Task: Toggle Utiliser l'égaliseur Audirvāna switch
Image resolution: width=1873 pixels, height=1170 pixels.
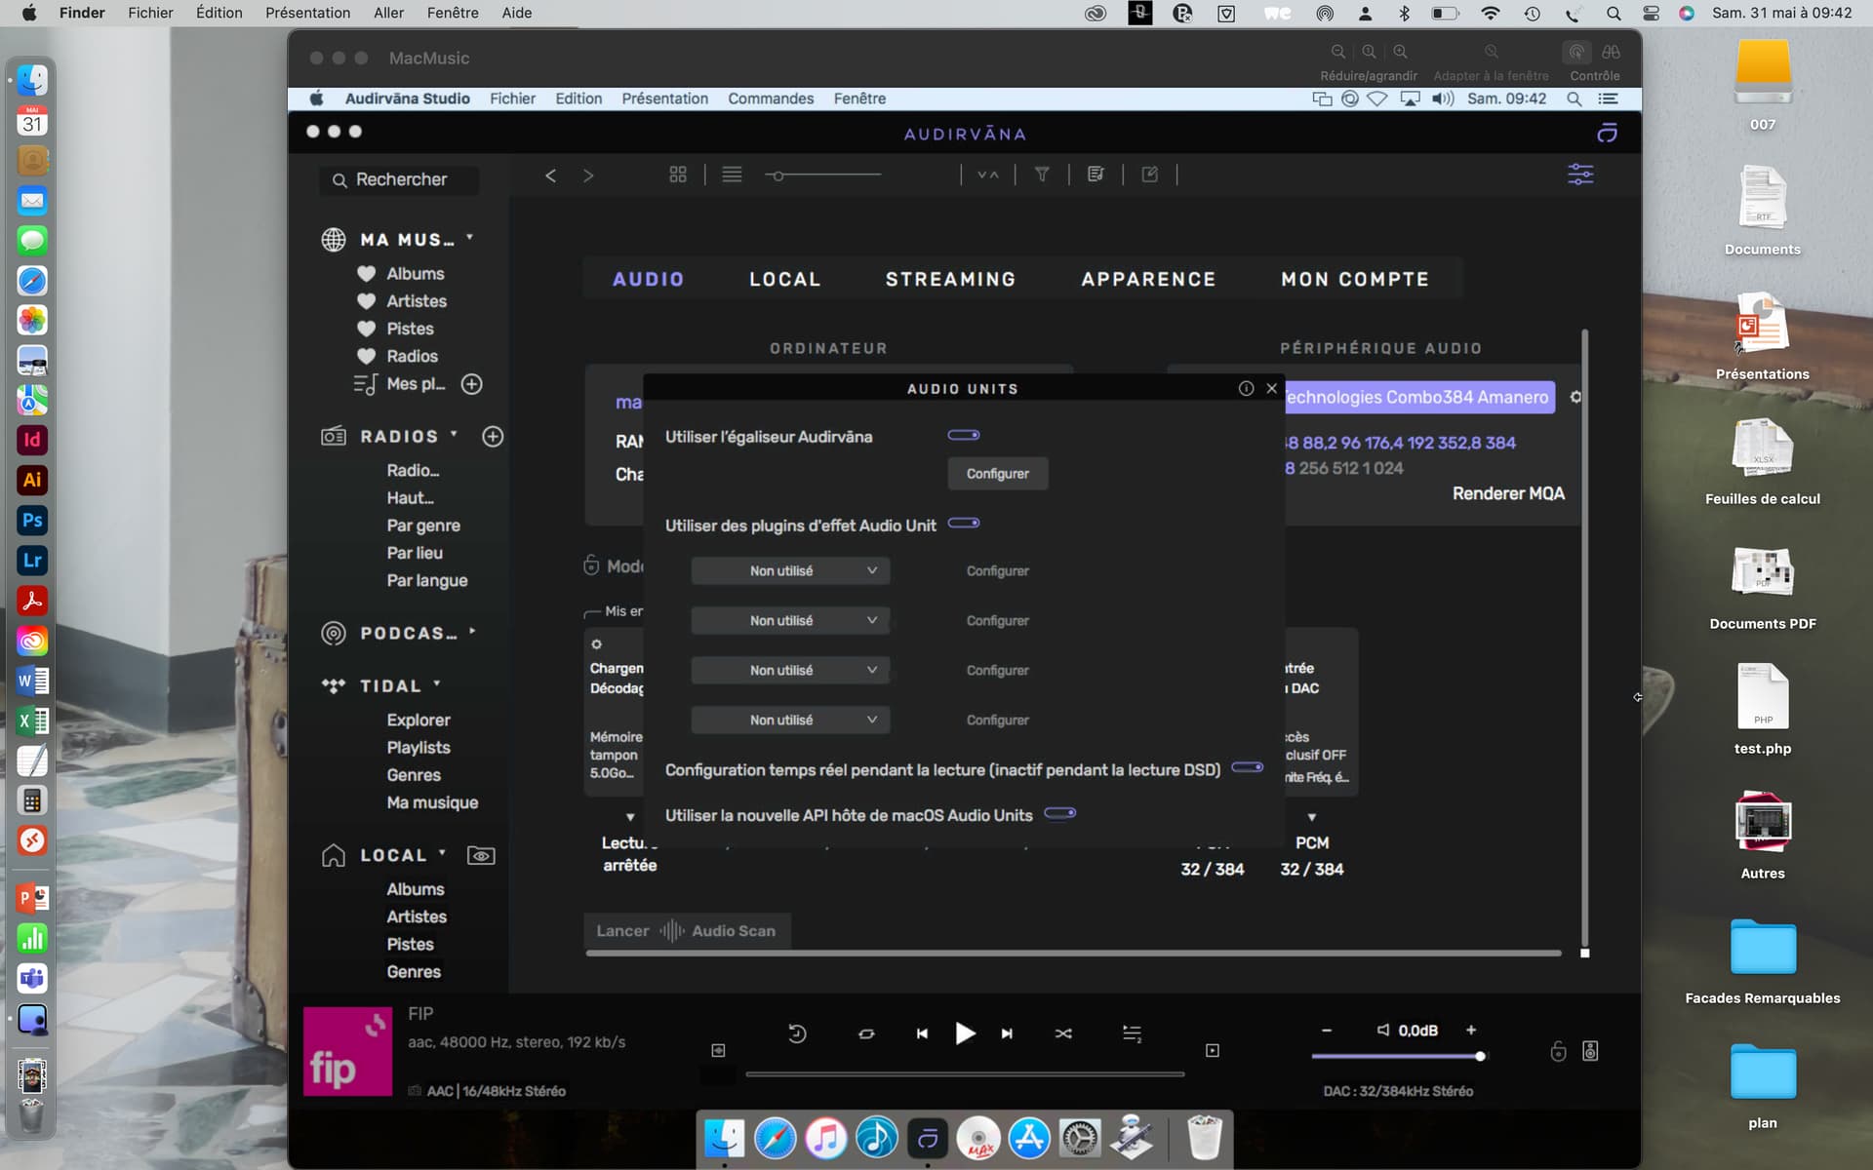Action: (x=964, y=435)
